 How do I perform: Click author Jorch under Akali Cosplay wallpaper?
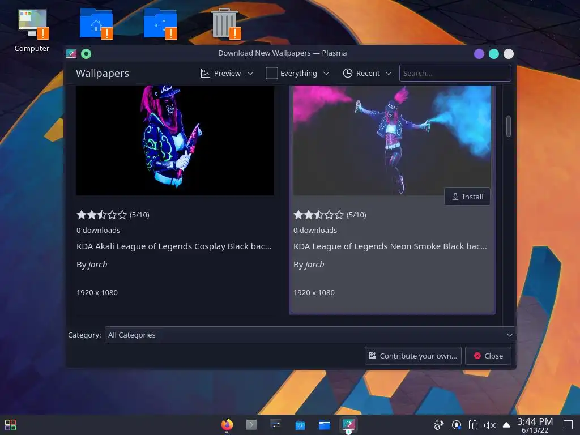(97, 265)
